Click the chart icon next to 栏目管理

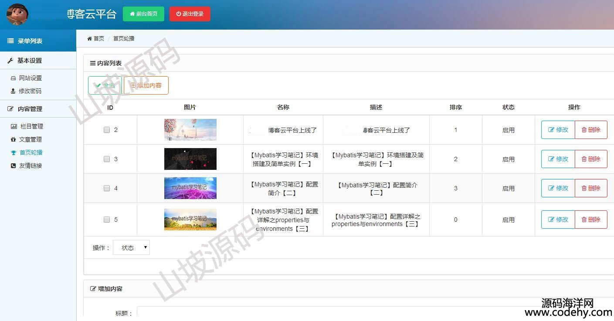pos(14,127)
